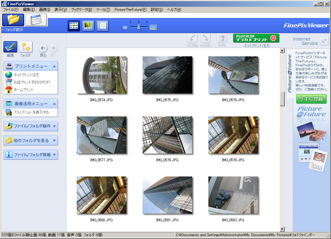
Task: Click the 右回転 rotate right icon
Action: pyautogui.click(x=206, y=38)
